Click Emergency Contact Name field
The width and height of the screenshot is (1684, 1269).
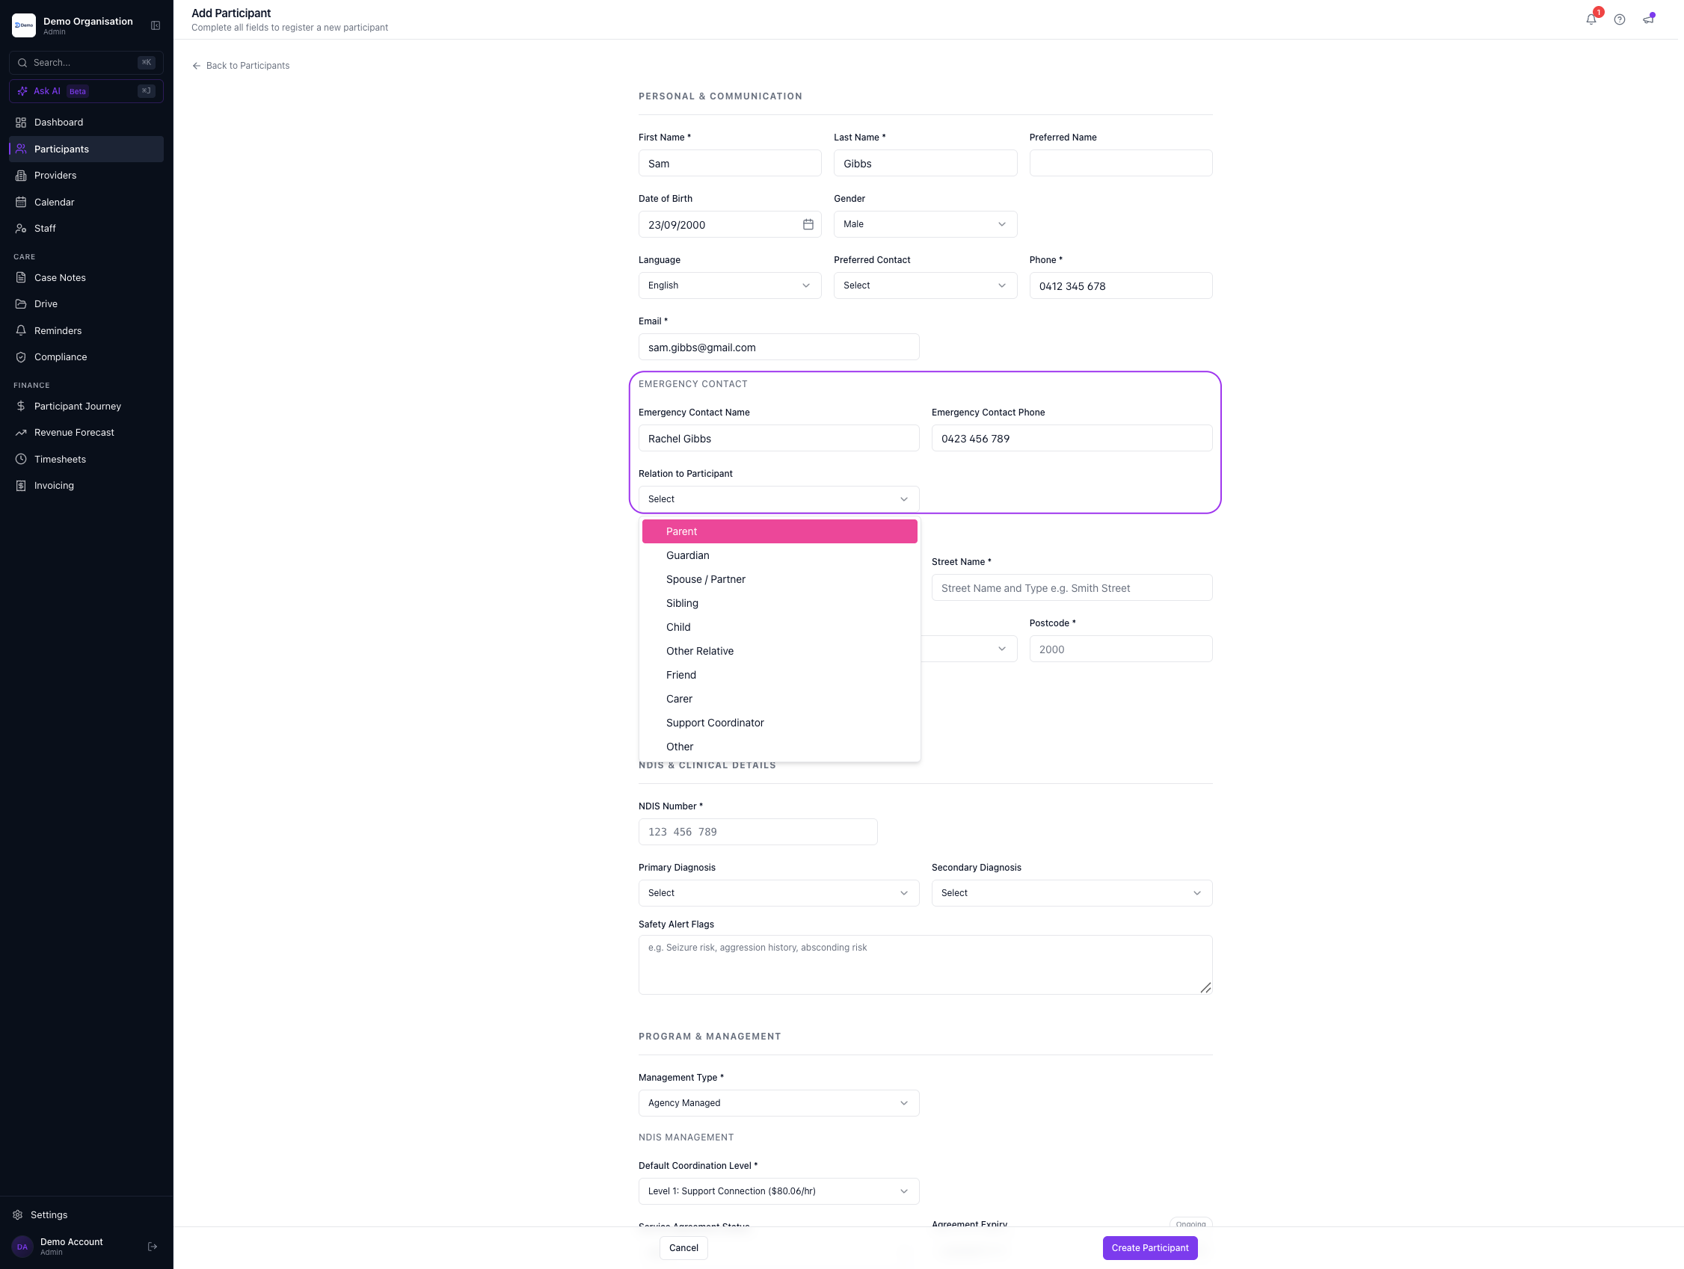pyautogui.click(x=778, y=439)
